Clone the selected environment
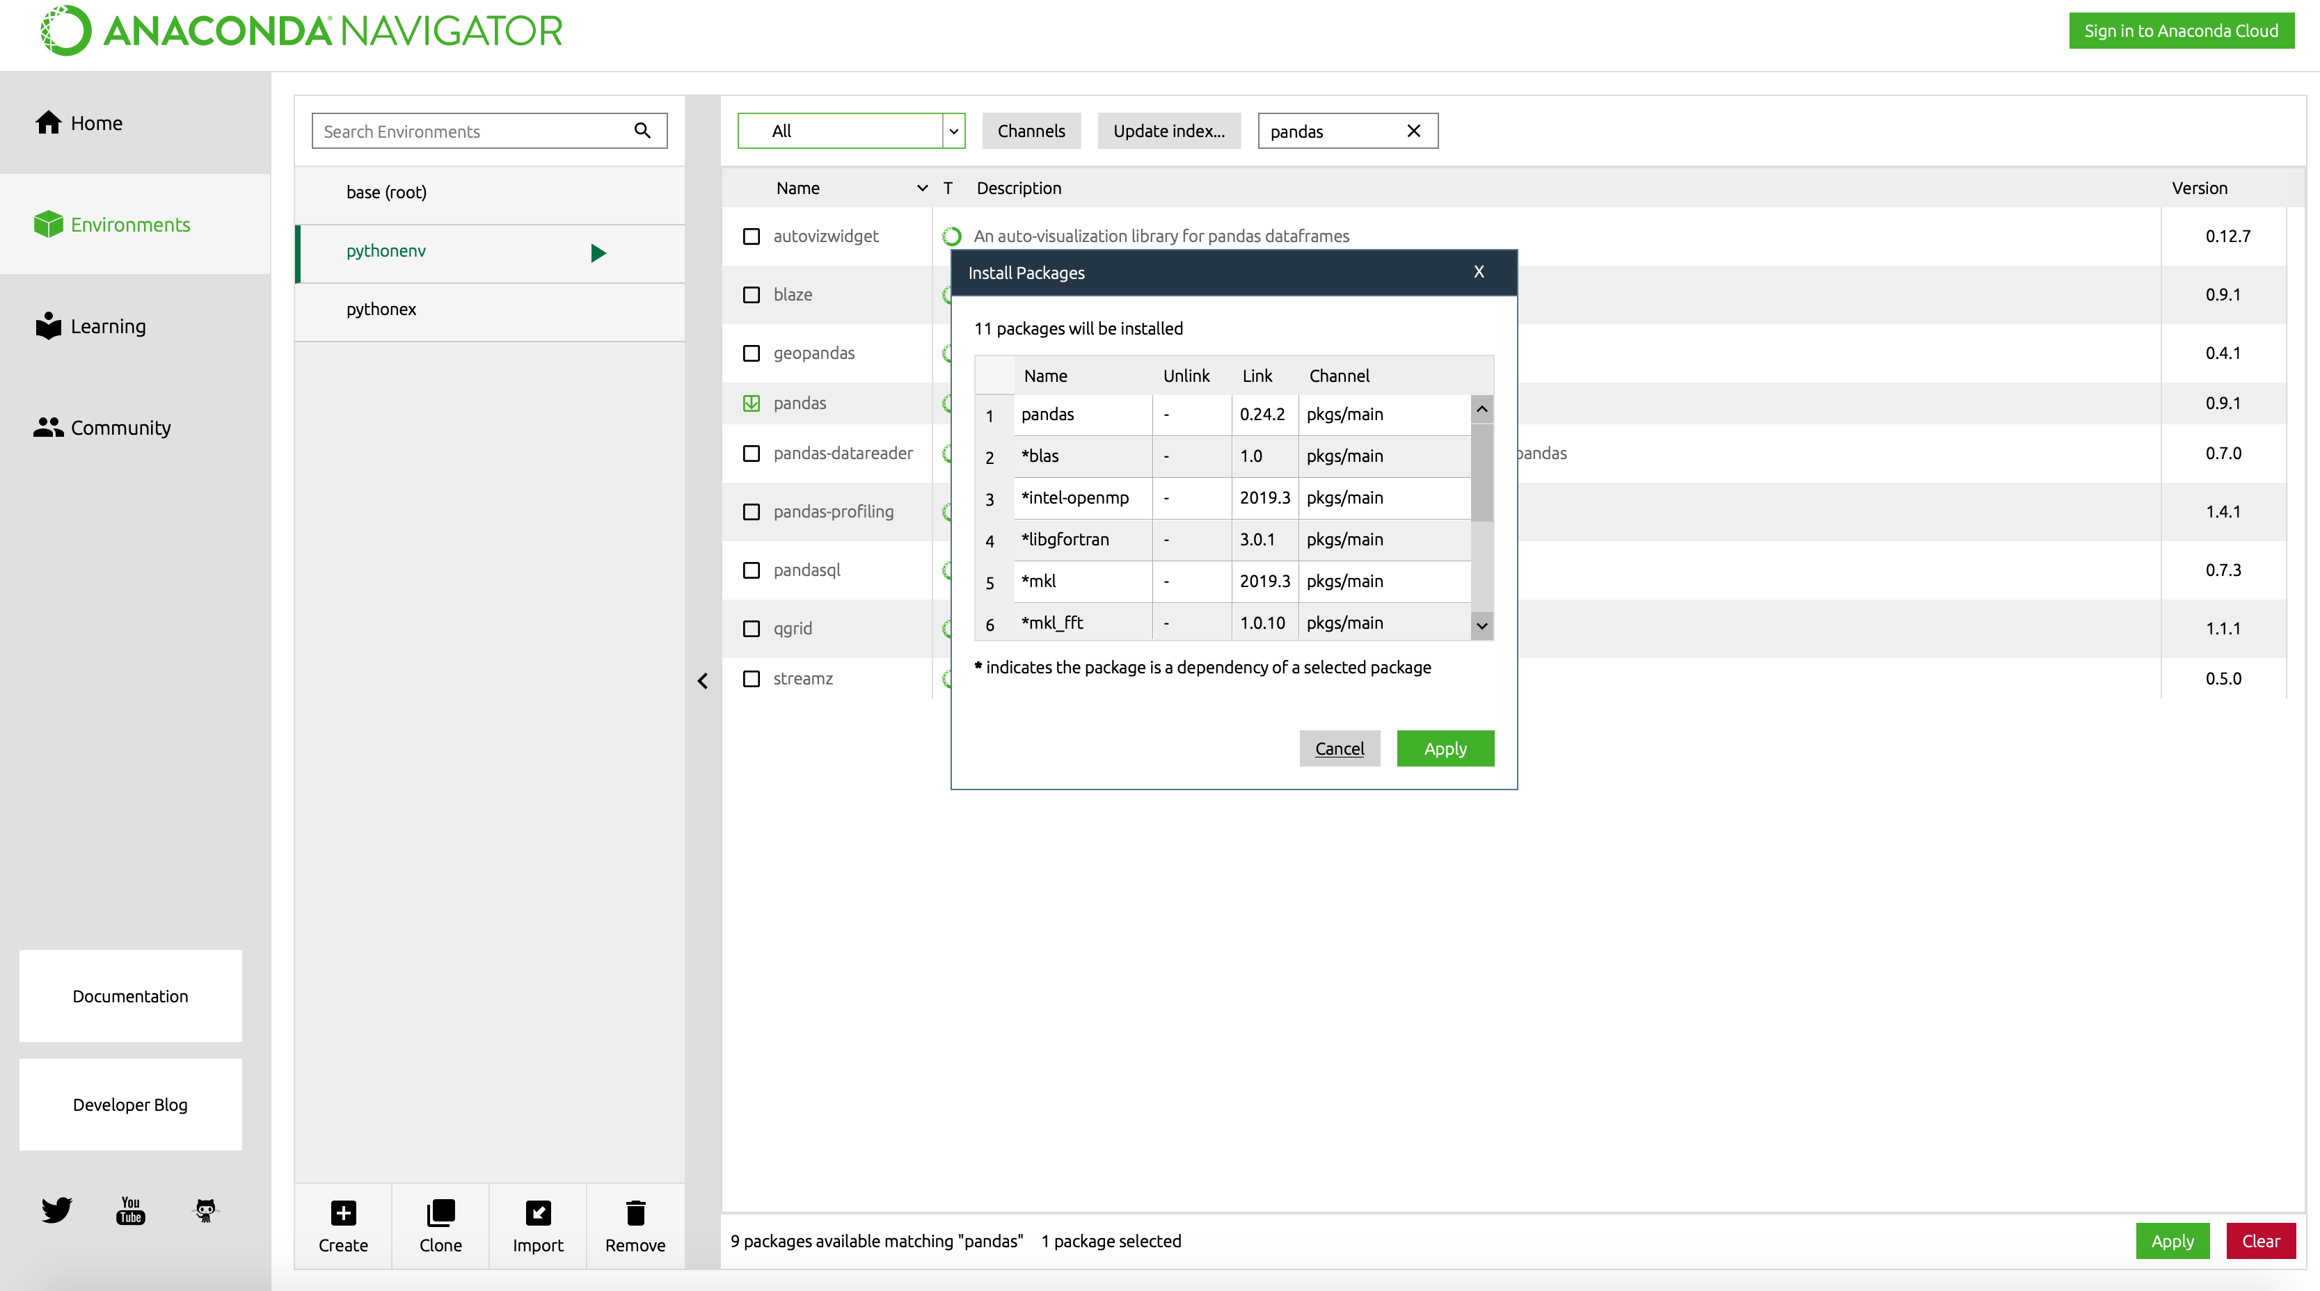This screenshot has height=1291, width=2320. point(440,1226)
